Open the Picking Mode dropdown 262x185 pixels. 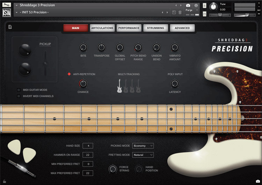click(143, 146)
